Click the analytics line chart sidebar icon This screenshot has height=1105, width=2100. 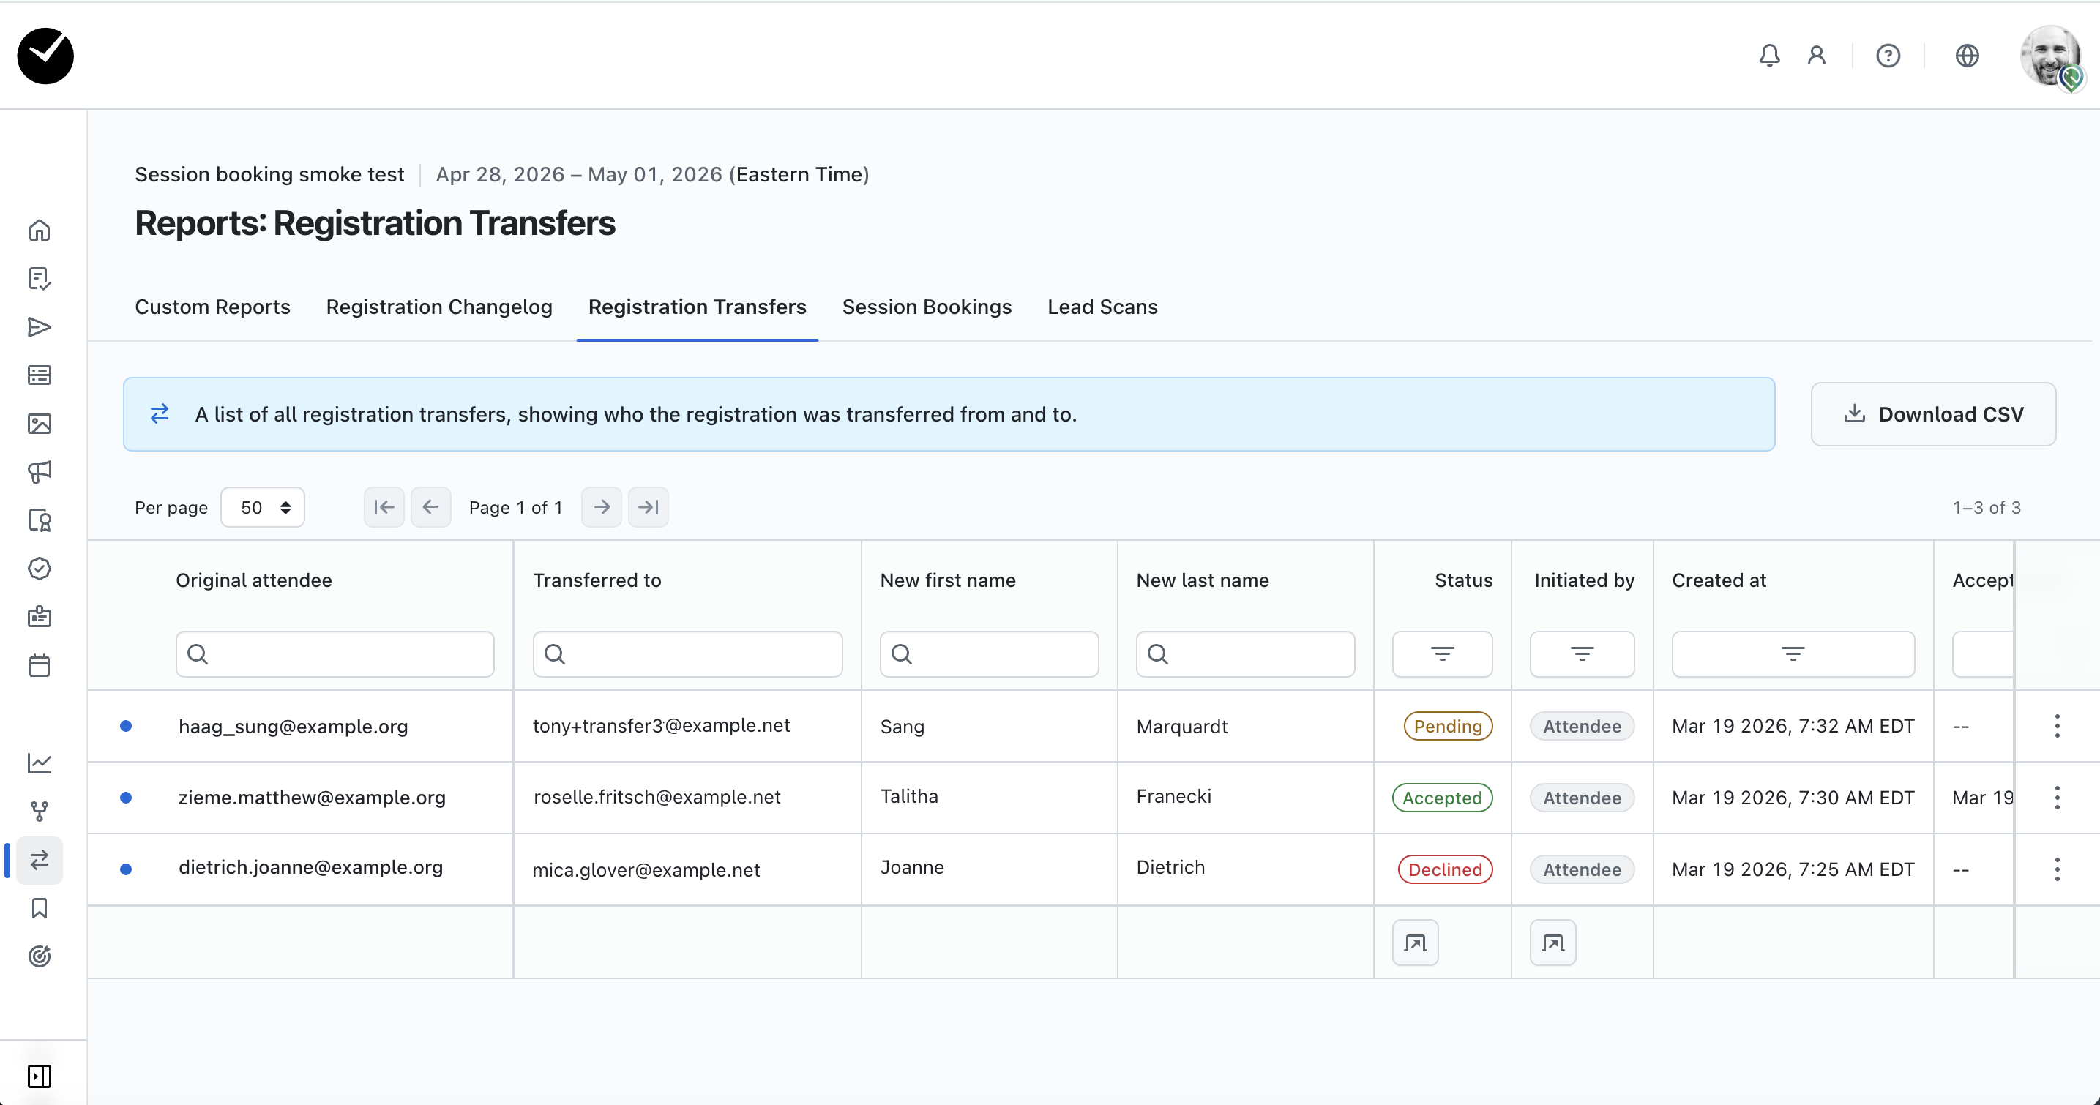click(39, 763)
